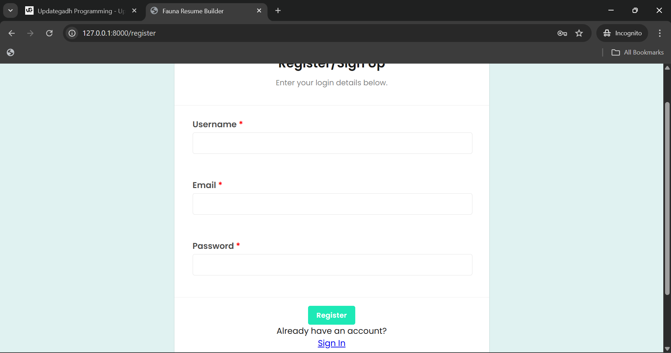Screen dimensions: 671x353
Task: Click the Username input field
Action: [332, 143]
